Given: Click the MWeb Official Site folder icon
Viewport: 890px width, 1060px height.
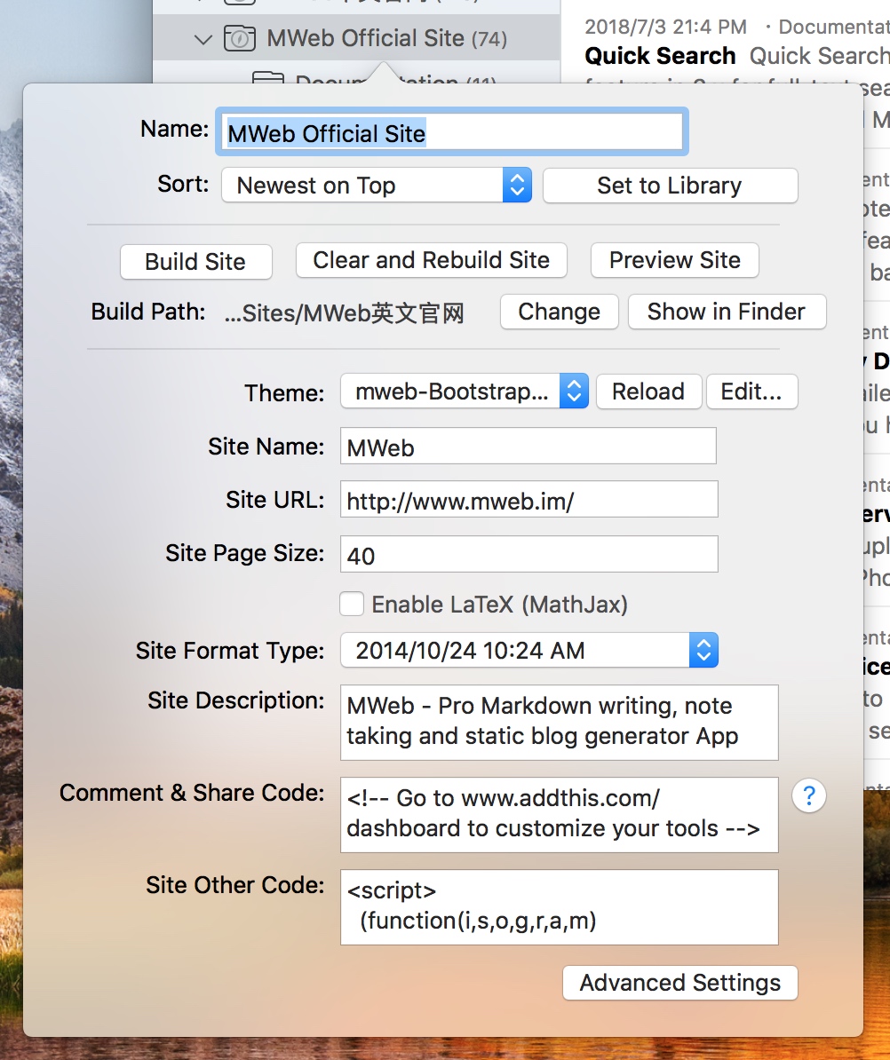Looking at the screenshot, I should 240,38.
